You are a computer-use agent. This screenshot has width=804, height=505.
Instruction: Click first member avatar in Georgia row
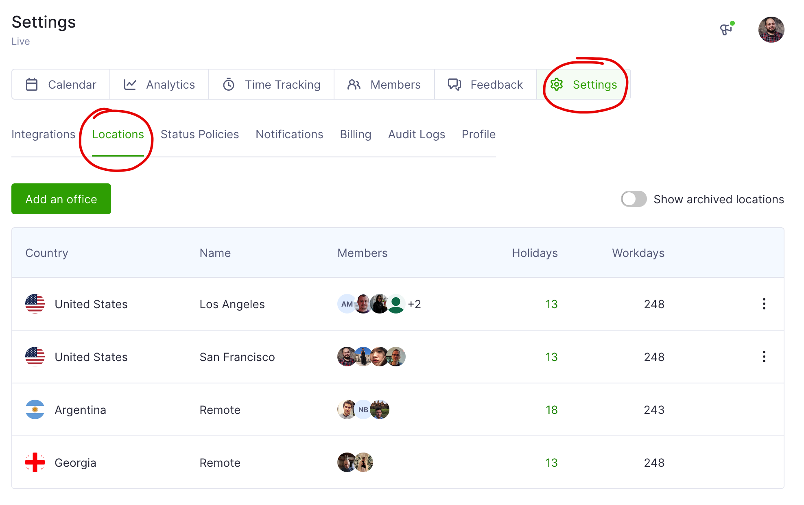pyautogui.click(x=346, y=462)
